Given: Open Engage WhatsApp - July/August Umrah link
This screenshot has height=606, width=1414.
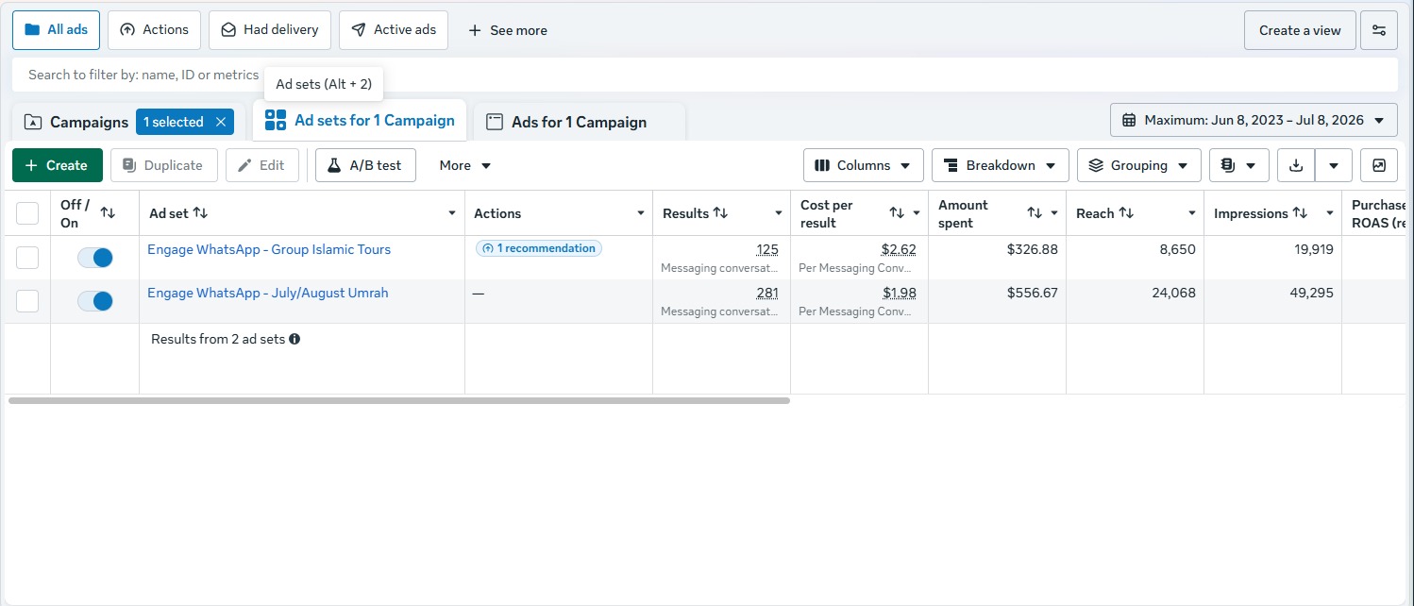Looking at the screenshot, I should 268,293.
